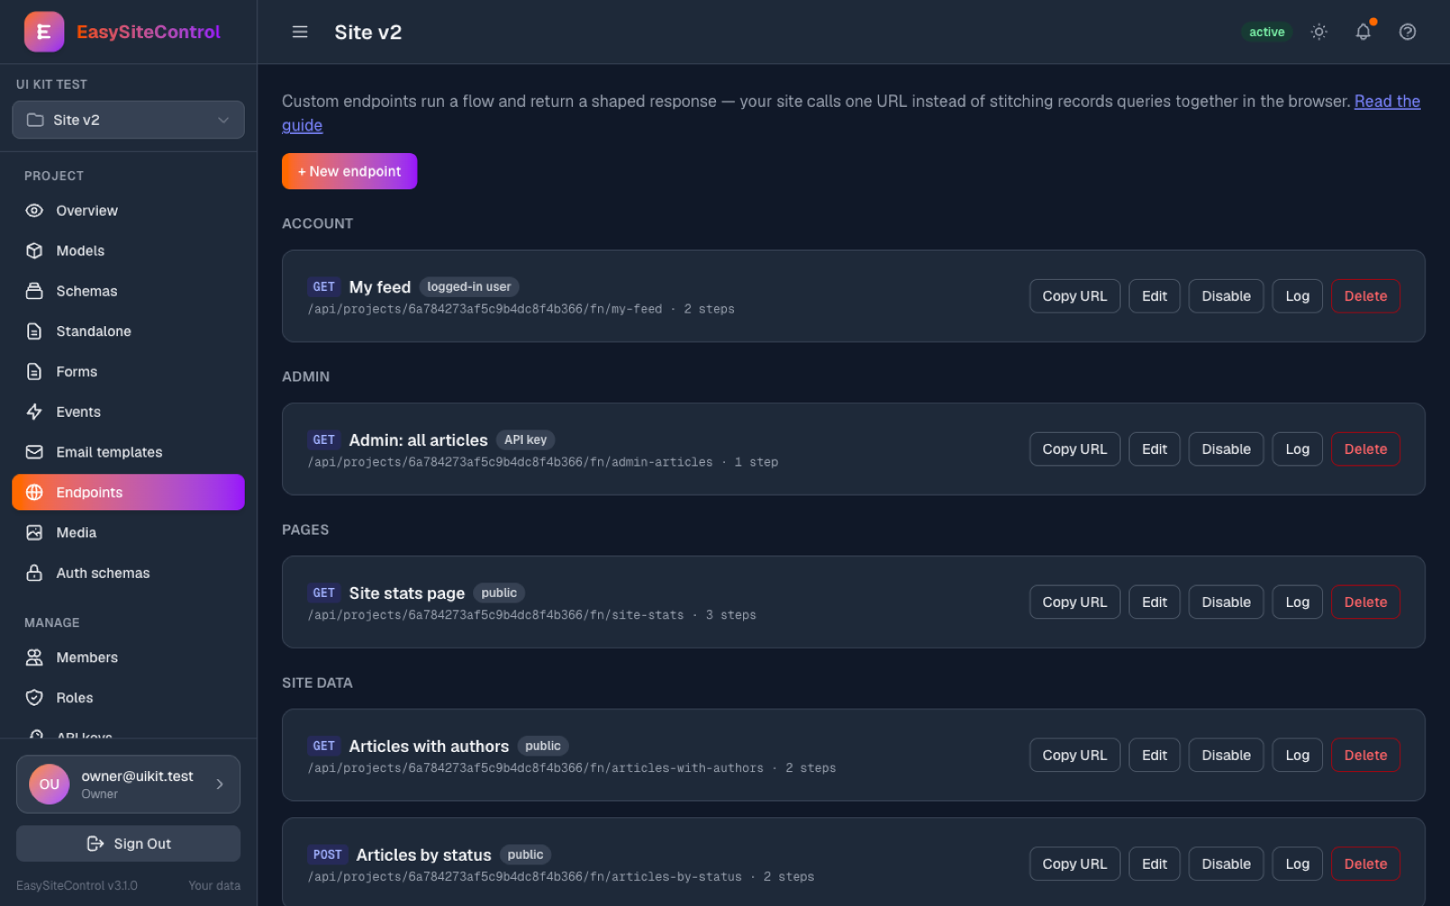The height and width of the screenshot is (906, 1450).
Task: Open Roles via the shield icon
Action: pyautogui.click(x=34, y=698)
